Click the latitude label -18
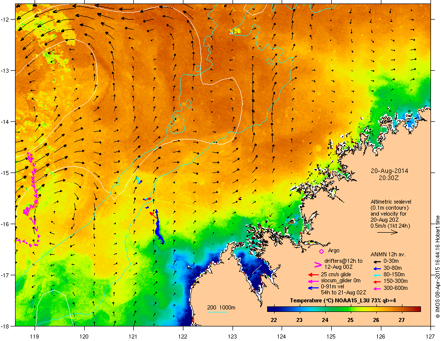441x341 pixels. (5, 326)
